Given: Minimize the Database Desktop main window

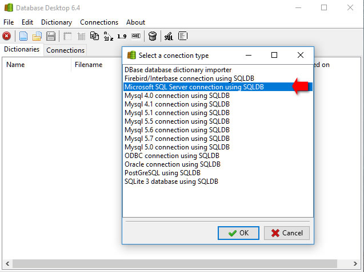Looking at the screenshot, I should (298, 7).
